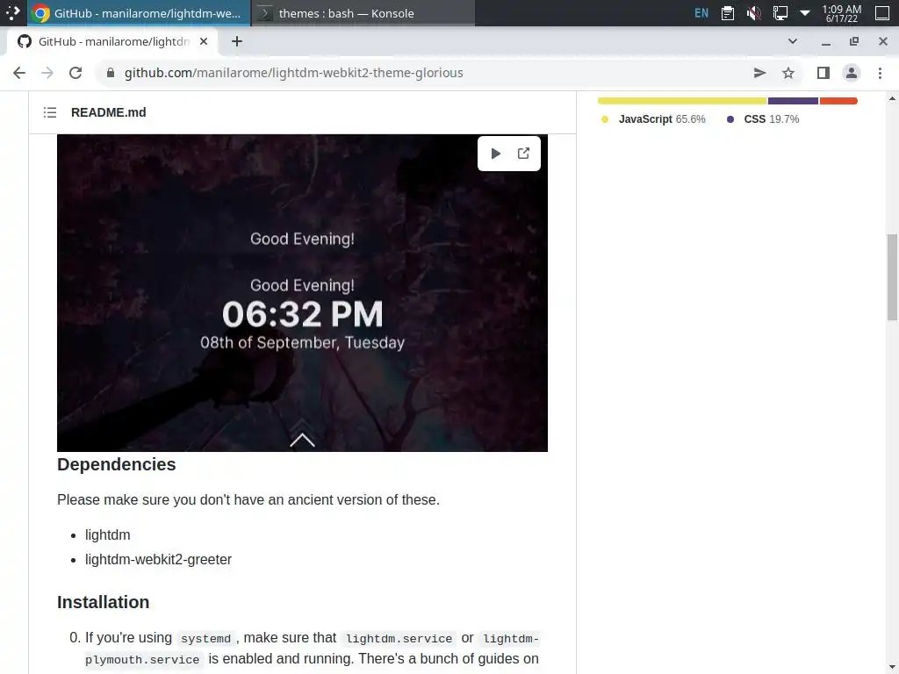Toggle the Chrome side panel
This screenshot has height=674, width=899.
click(x=823, y=73)
